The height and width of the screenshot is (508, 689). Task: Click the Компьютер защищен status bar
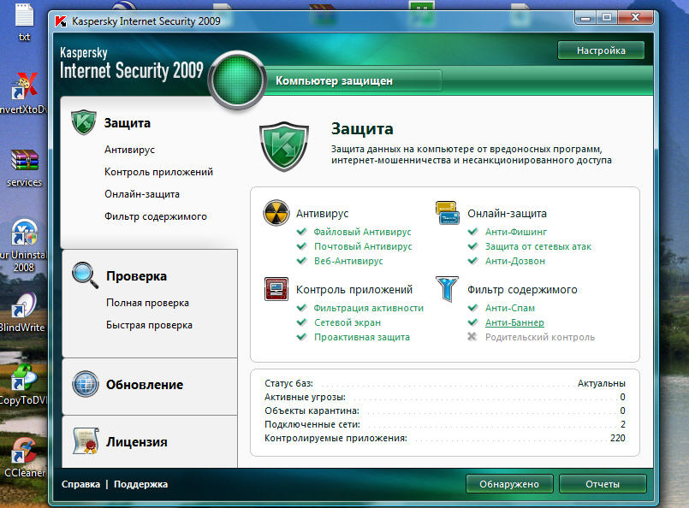pyautogui.click(x=353, y=80)
